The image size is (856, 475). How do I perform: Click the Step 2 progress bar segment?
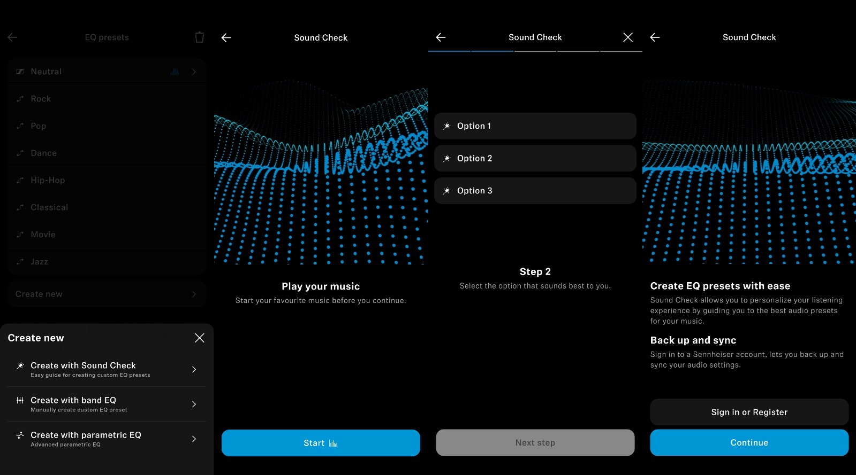tap(492, 51)
